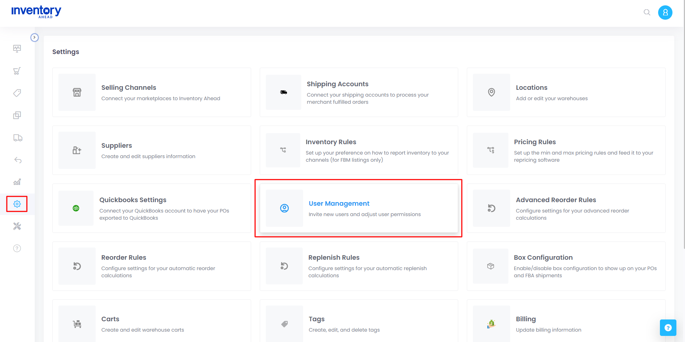Open User Management settings

[358, 208]
